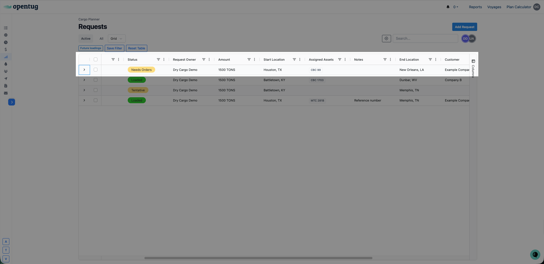
Task: Expand the blue sidebar arrow toggle
Action: 12,102
